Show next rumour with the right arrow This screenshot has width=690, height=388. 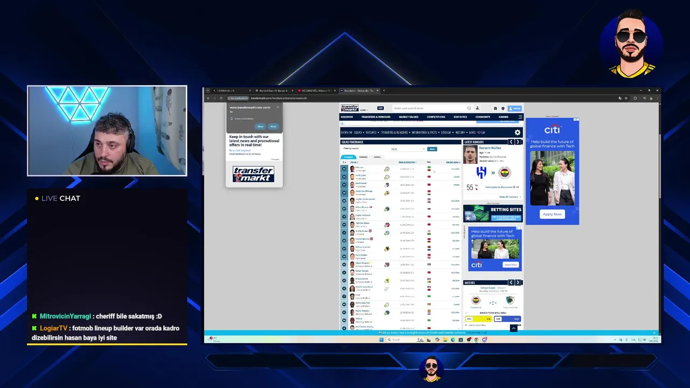[x=518, y=142]
